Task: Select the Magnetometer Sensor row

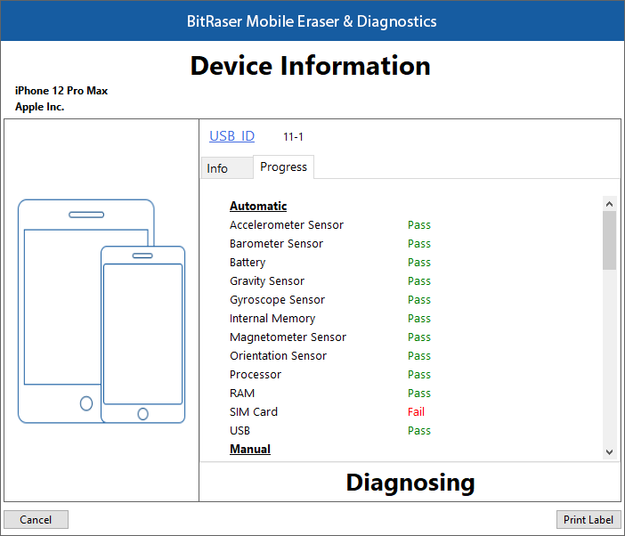Action: [330, 337]
